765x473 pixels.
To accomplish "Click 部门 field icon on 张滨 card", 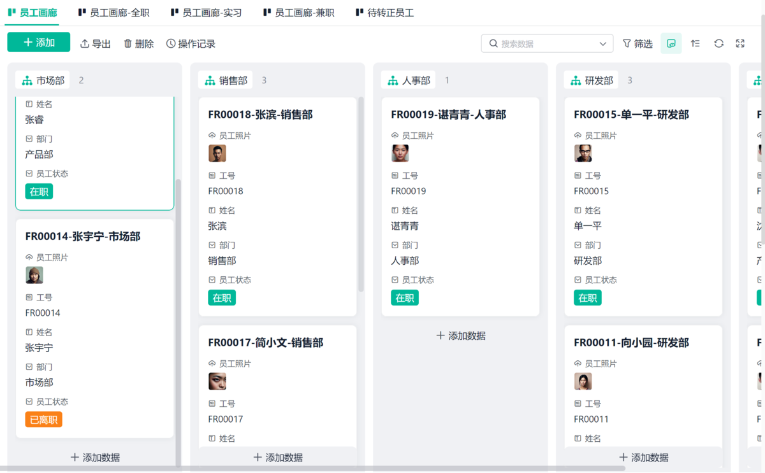I will 212,245.
